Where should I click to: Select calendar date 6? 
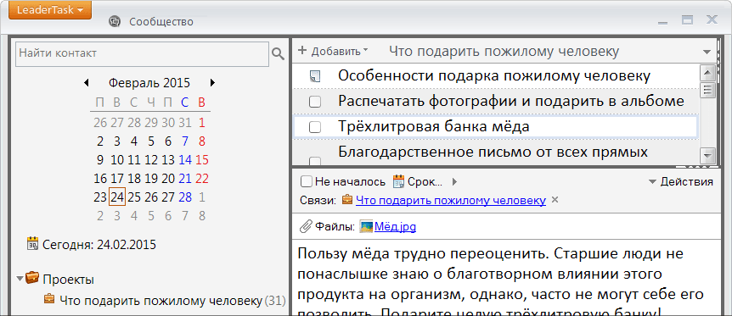coord(168,141)
